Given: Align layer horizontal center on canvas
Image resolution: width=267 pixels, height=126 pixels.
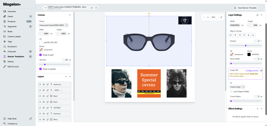Looking at the screenshot, I should 235,35.
